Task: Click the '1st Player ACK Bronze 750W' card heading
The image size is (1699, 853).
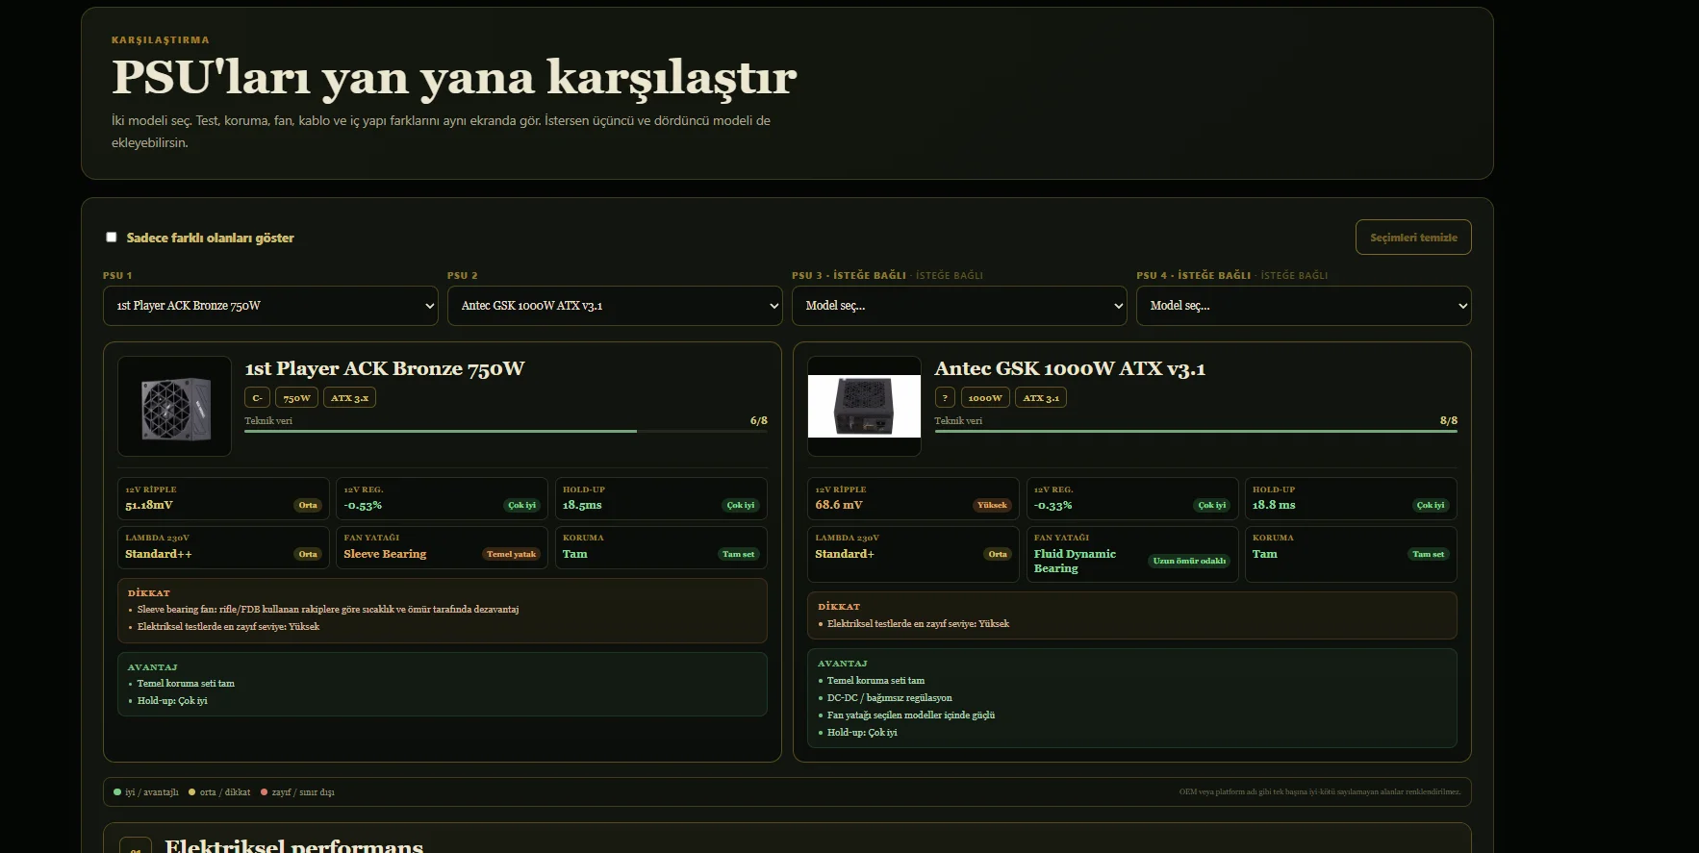Action: click(385, 368)
